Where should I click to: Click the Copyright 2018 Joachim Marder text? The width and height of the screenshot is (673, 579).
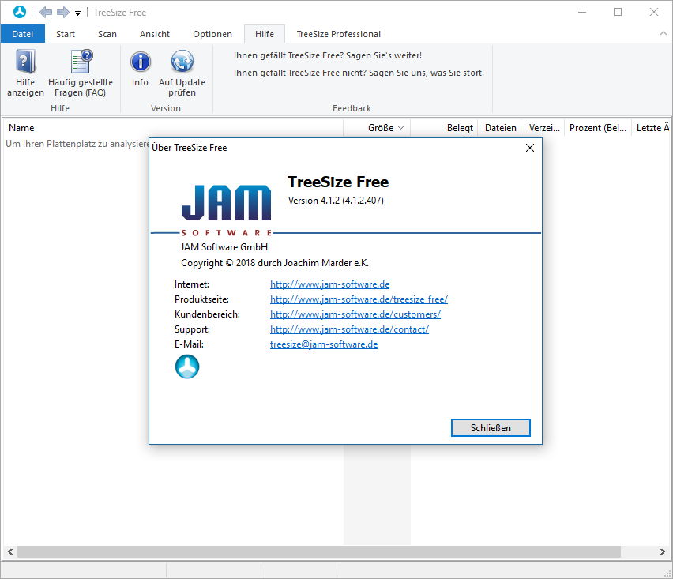point(275,263)
